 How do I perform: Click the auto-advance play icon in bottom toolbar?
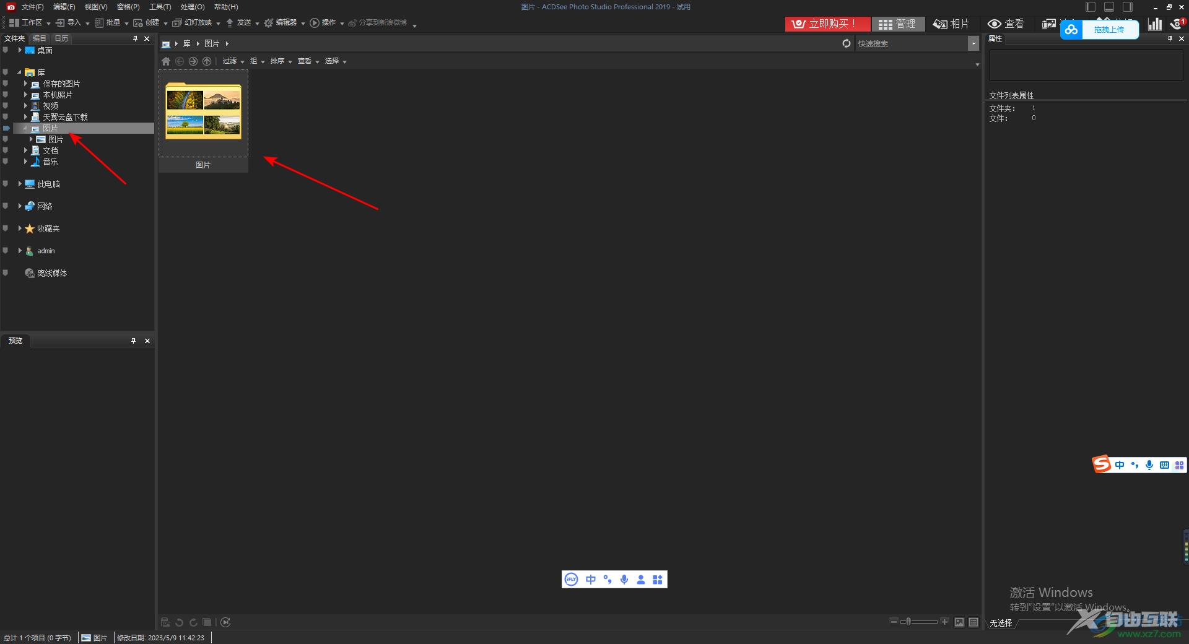coord(225,622)
